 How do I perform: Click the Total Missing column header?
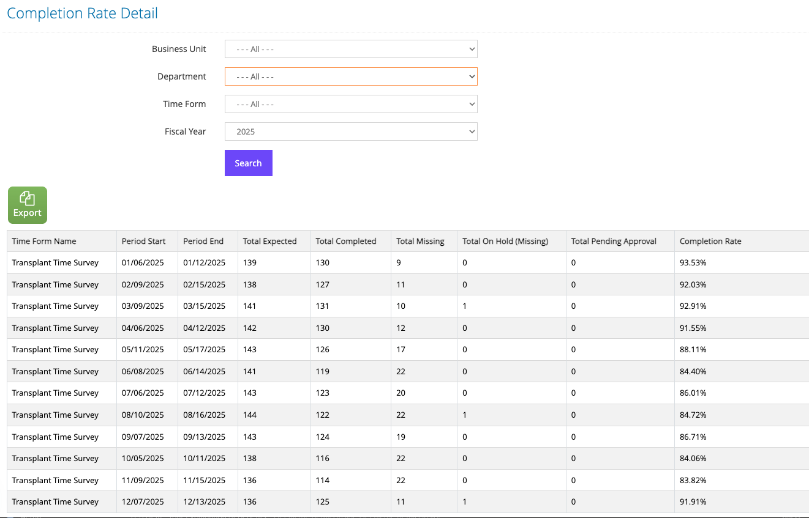tap(424, 241)
